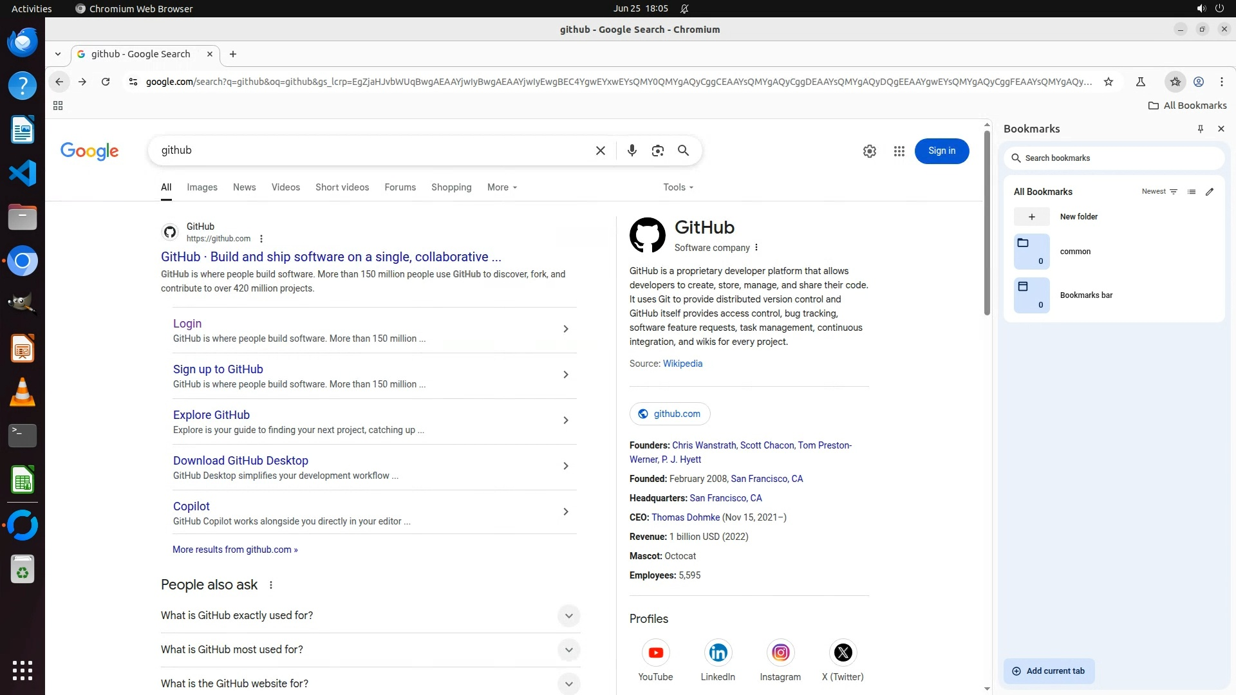This screenshot has width=1236, height=695.
Task: Switch bookmarks panel view mode
Action: point(1192,192)
